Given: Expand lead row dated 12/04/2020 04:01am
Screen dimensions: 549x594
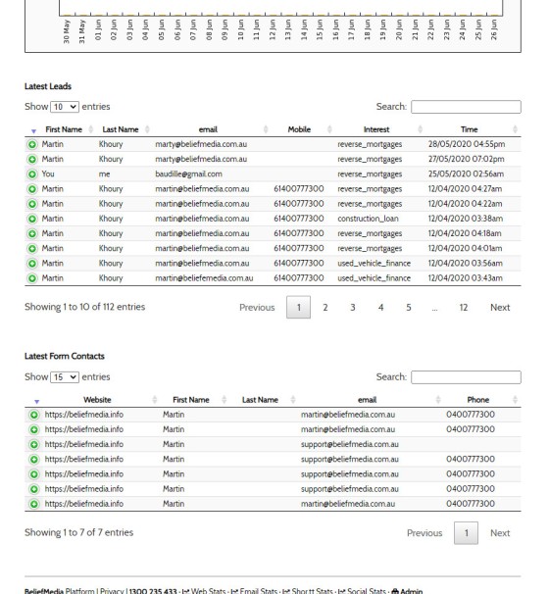Looking at the screenshot, I should point(32,249).
